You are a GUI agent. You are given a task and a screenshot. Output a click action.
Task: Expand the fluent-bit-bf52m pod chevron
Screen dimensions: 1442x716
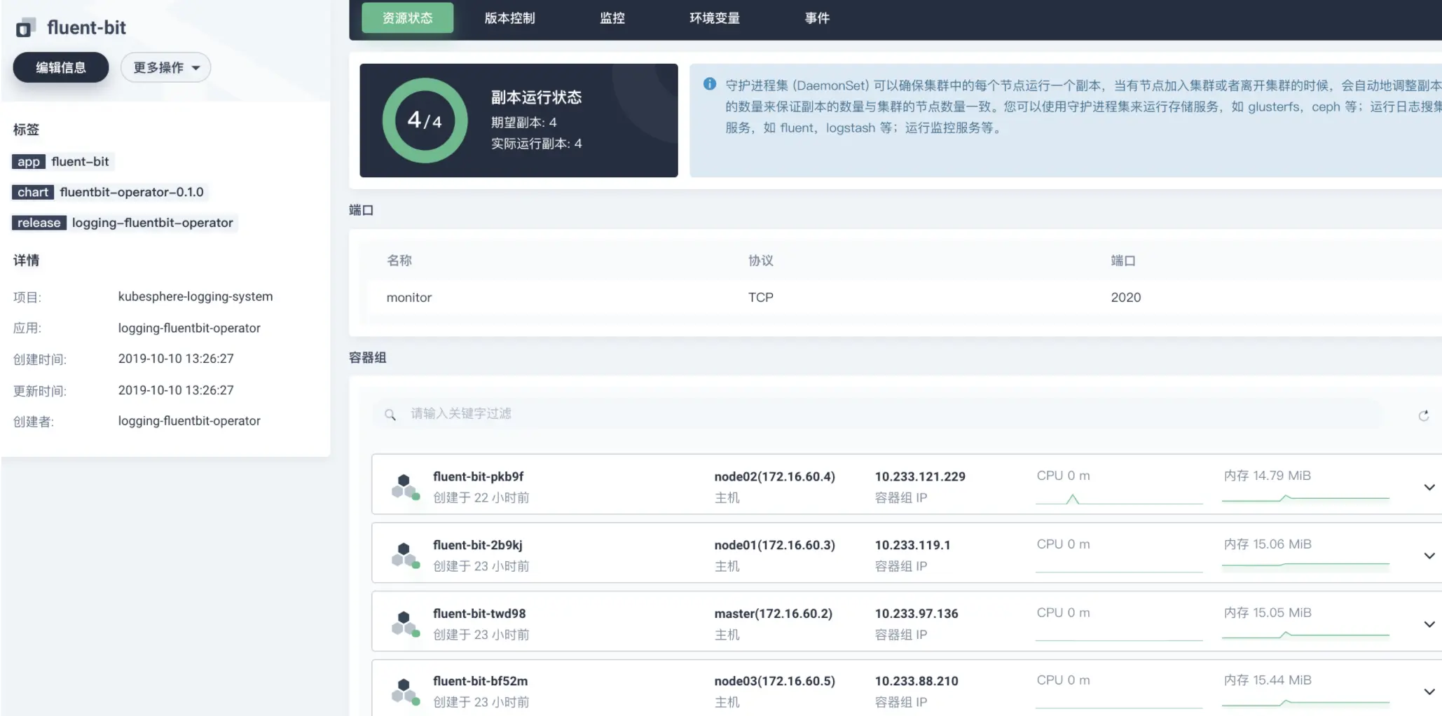[x=1429, y=691]
